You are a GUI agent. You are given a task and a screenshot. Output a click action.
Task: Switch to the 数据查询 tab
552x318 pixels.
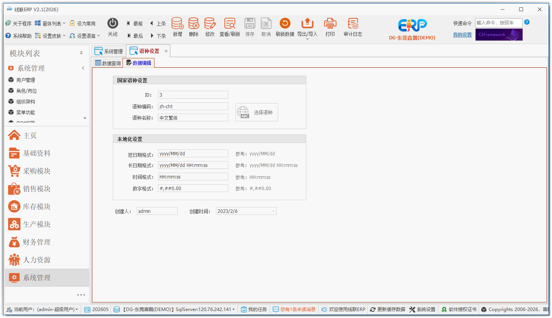[108, 63]
